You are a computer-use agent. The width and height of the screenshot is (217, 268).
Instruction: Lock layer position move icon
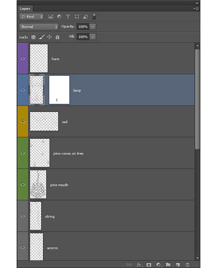point(49,37)
